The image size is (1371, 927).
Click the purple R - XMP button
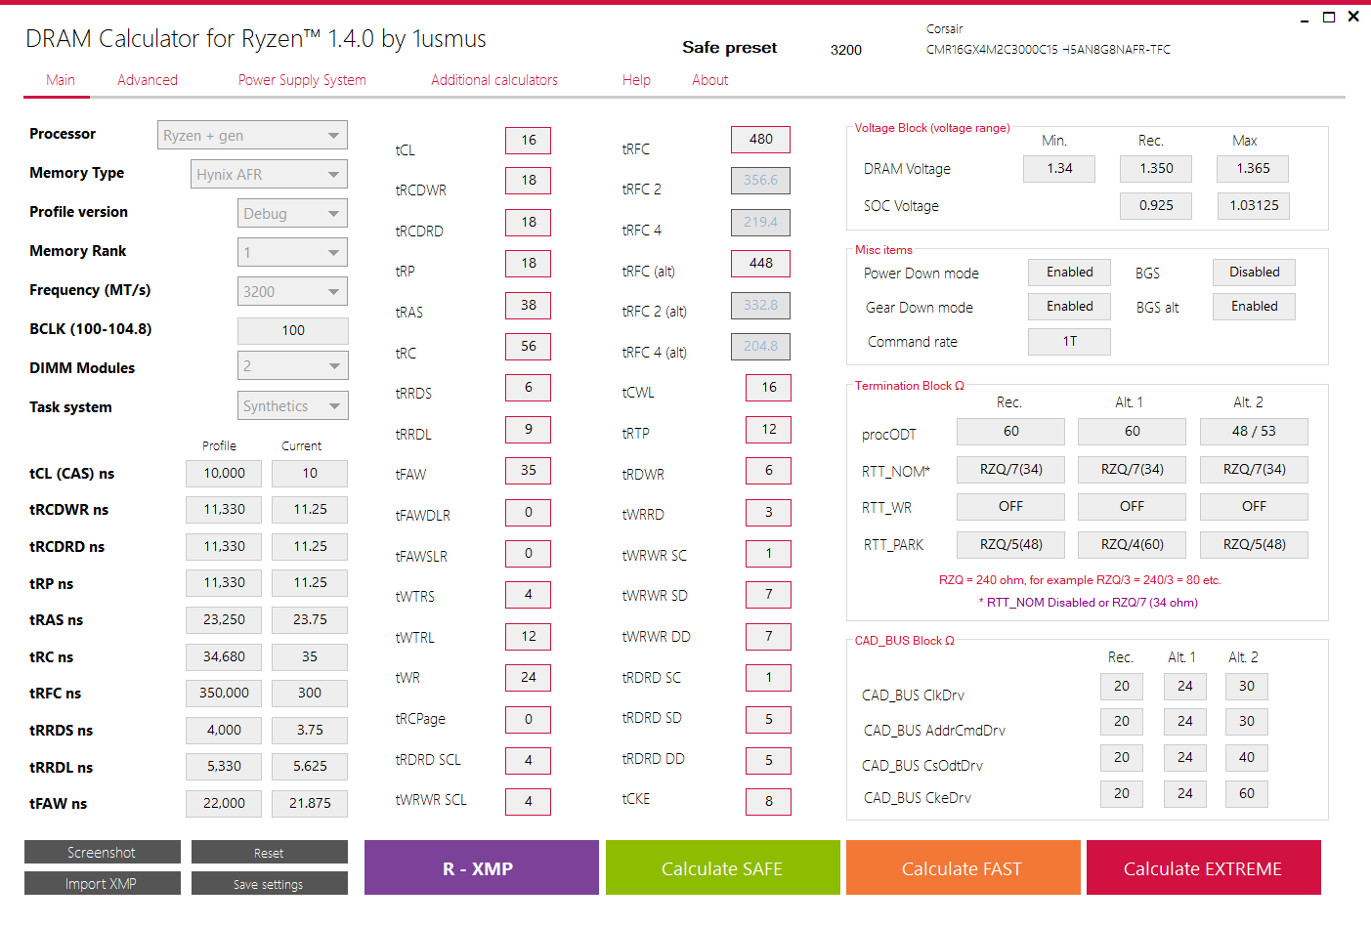click(x=482, y=867)
